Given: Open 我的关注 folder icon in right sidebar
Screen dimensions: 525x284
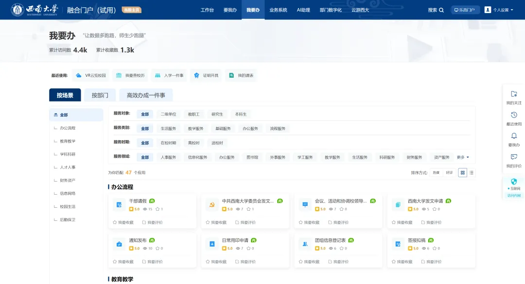Looking at the screenshot, I should 514,94.
